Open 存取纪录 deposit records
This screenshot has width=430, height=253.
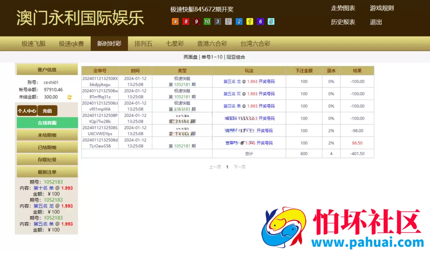47,160
